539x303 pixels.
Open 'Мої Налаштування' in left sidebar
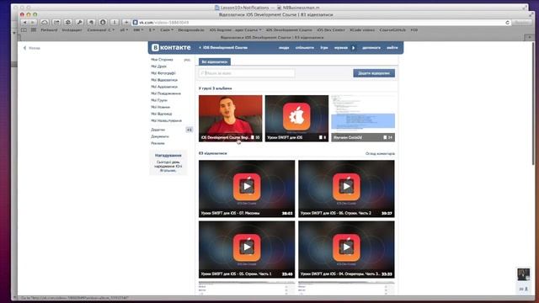coord(166,120)
